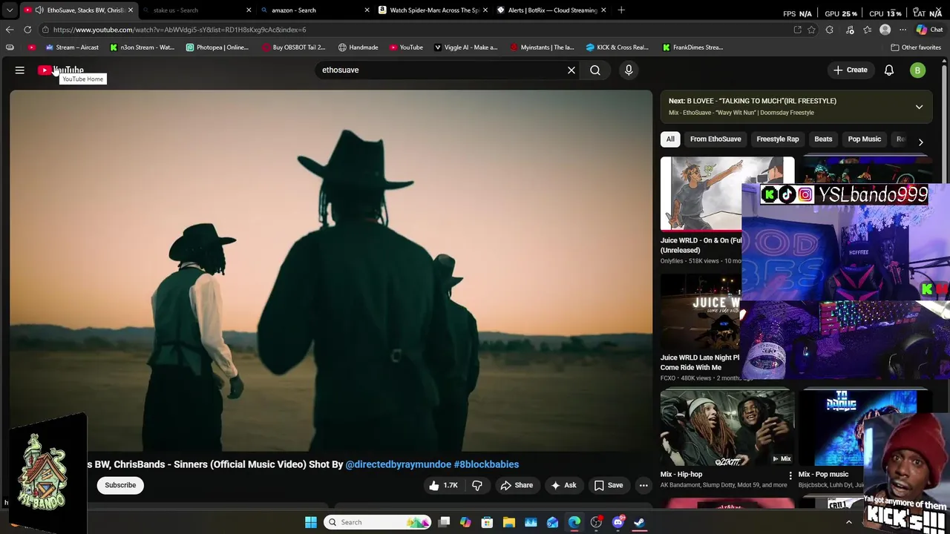Open the KICK & Cross Real bookmark
The height and width of the screenshot is (534, 950).
[617, 47]
